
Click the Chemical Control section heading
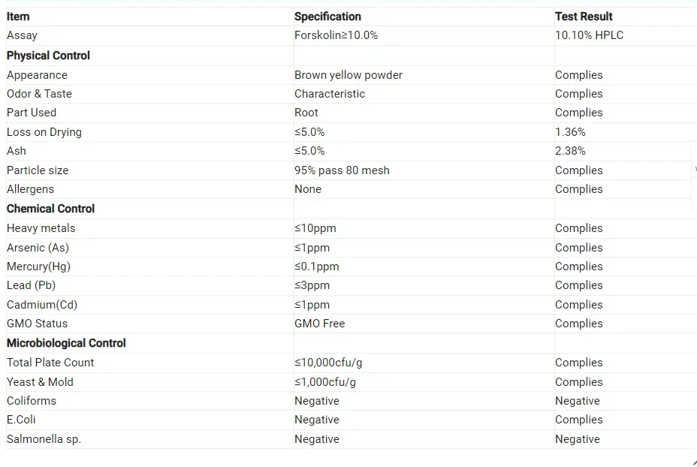click(50, 209)
